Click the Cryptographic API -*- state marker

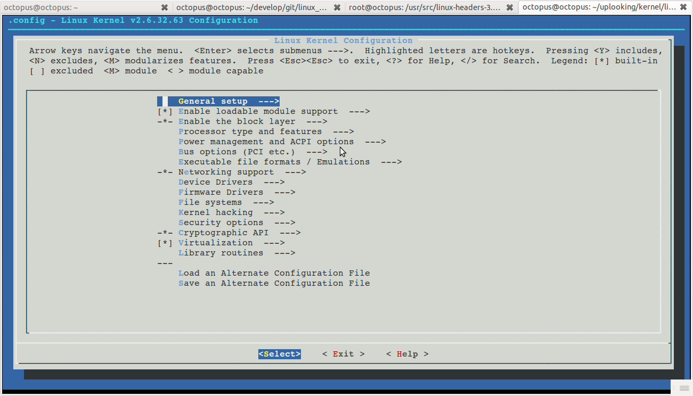tap(165, 233)
